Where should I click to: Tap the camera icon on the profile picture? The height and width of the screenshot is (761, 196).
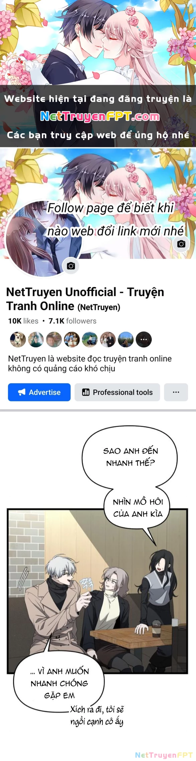click(x=71, y=266)
